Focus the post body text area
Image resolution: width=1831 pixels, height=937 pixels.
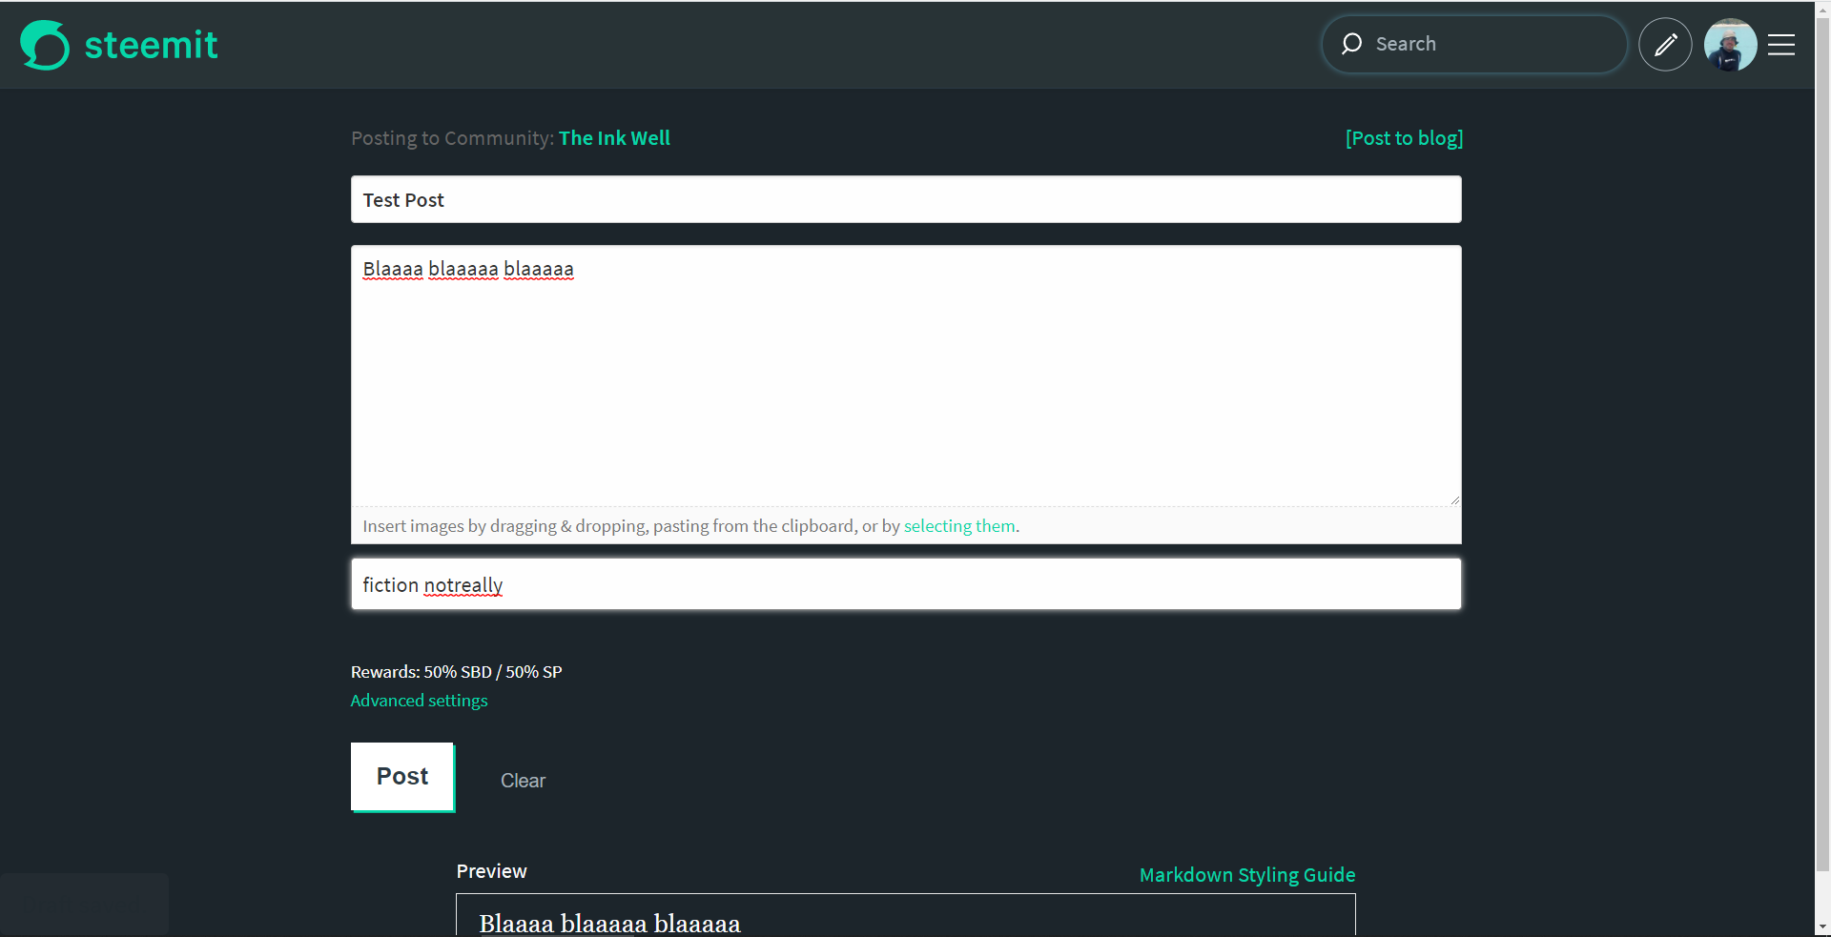[905, 381]
